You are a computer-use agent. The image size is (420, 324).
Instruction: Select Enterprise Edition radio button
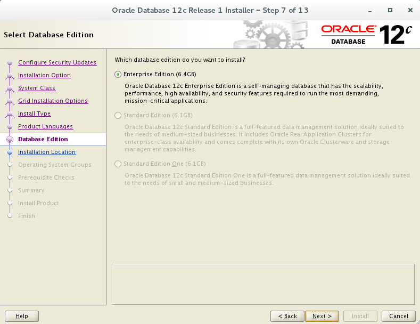[118, 74]
